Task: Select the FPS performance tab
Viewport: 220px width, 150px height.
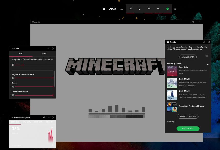Action: [50, 122]
